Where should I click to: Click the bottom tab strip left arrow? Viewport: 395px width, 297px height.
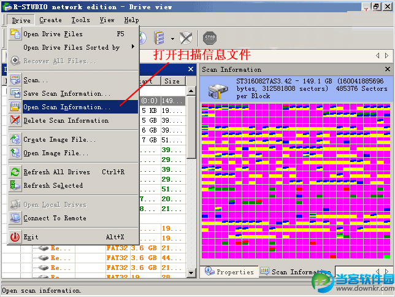pos(378,271)
